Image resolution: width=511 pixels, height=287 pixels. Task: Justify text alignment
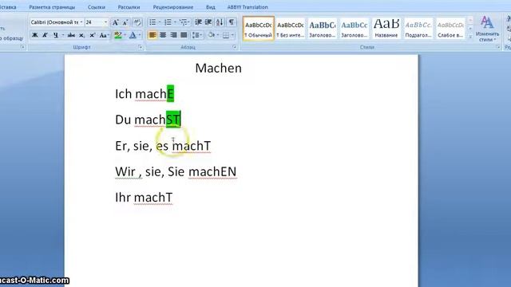pyautogui.click(x=184, y=35)
